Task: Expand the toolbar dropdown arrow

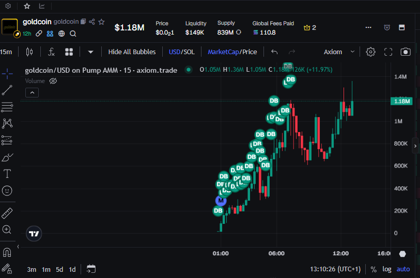Action: pos(90,52)
